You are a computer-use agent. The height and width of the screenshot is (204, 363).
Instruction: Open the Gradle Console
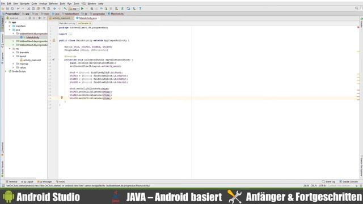point(348,181)
